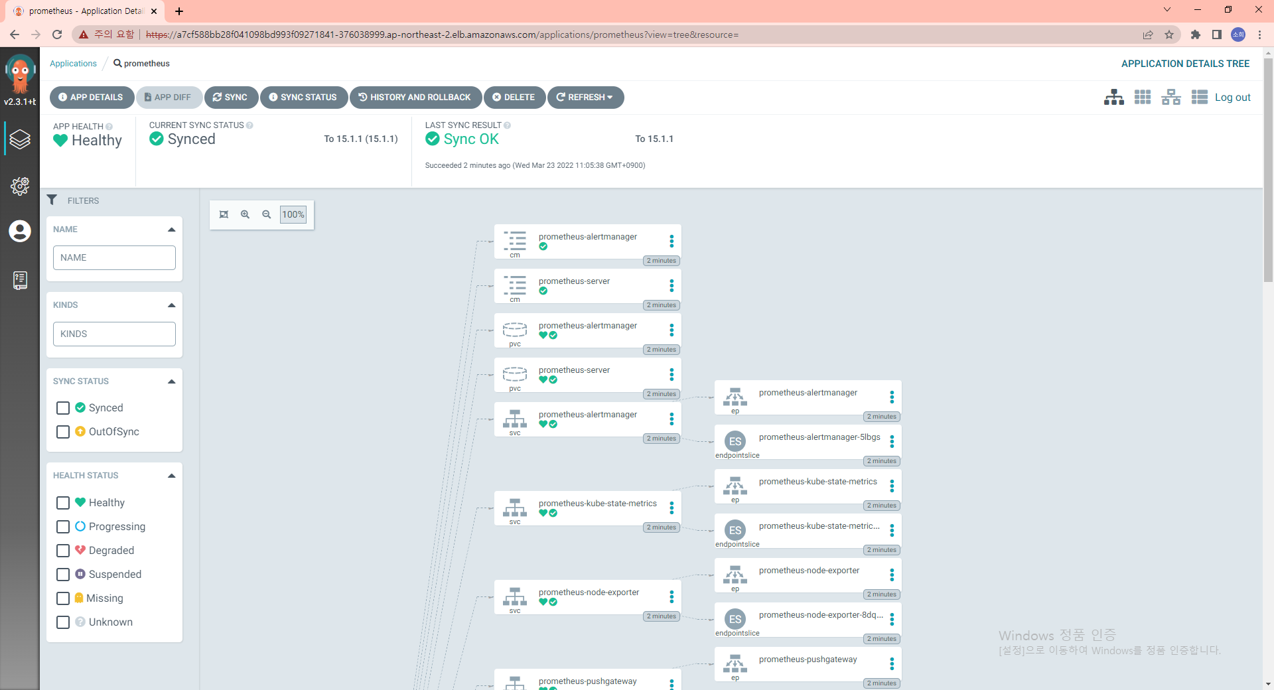Open a new browser tab
The width and height of the screenshot is (1274, 690).
point(179,11)
